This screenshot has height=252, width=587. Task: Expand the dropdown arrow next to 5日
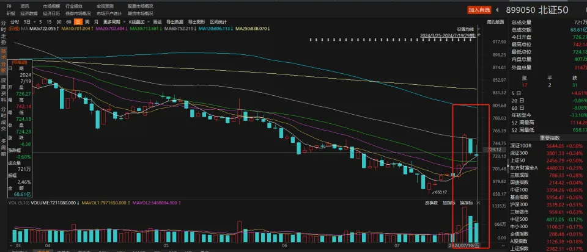(x=35, y=21)
